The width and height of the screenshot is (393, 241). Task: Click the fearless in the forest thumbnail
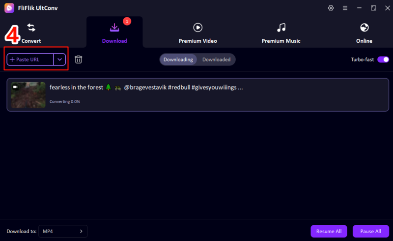point(28,95)
